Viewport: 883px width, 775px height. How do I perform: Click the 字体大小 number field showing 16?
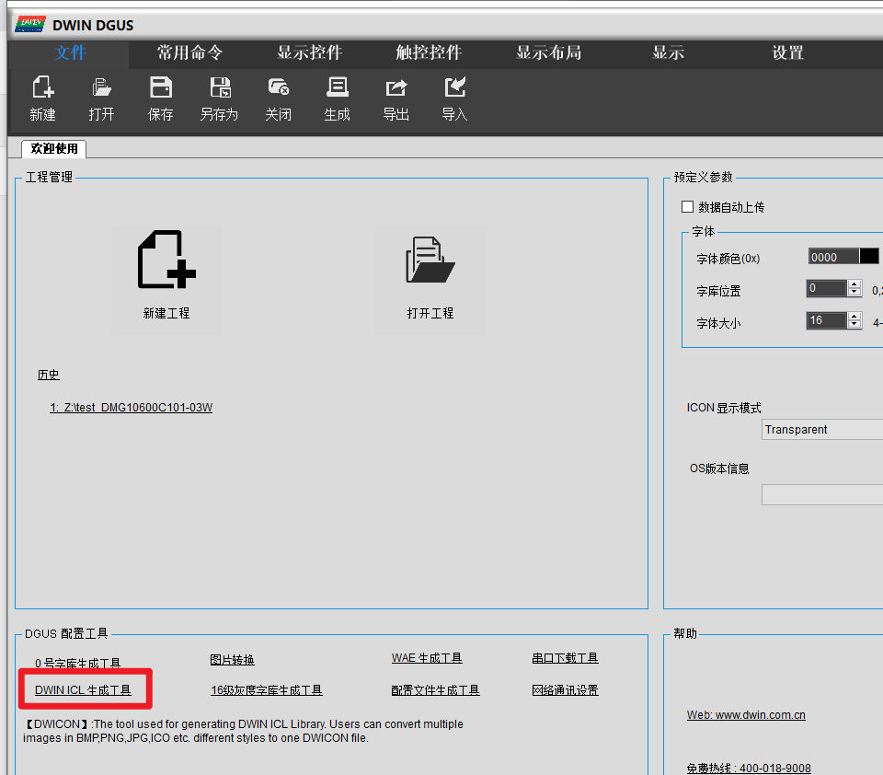pyautogui.click(x=827, y=320)
